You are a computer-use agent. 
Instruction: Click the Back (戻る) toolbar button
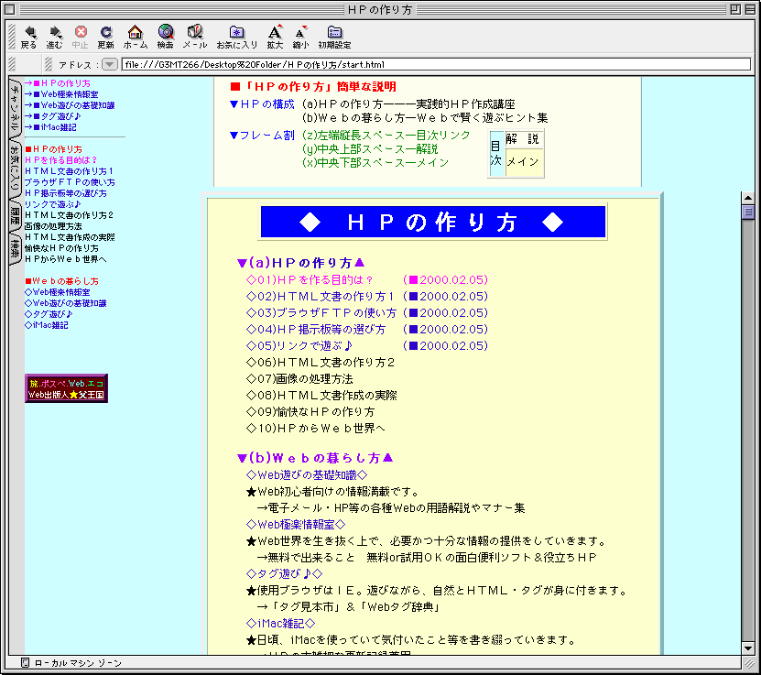pyautogui.click(x=29, y=33)
